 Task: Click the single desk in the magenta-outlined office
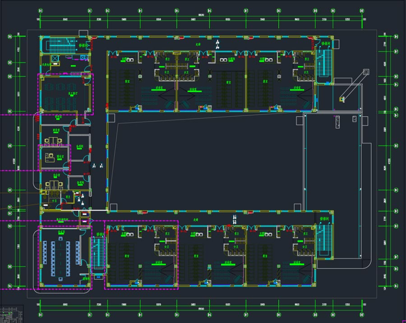(x=50, y=157)
